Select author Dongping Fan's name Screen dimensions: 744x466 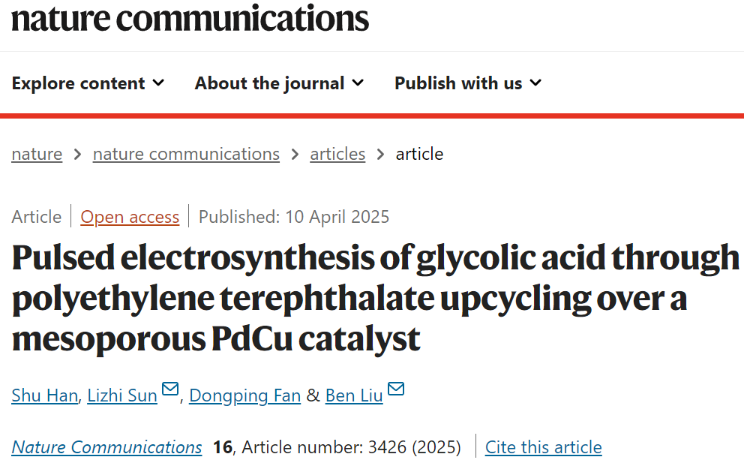244,395
